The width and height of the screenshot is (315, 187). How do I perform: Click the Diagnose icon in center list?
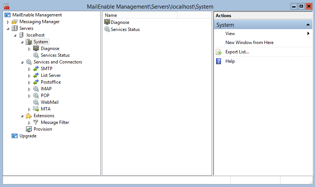click(107, 22)
